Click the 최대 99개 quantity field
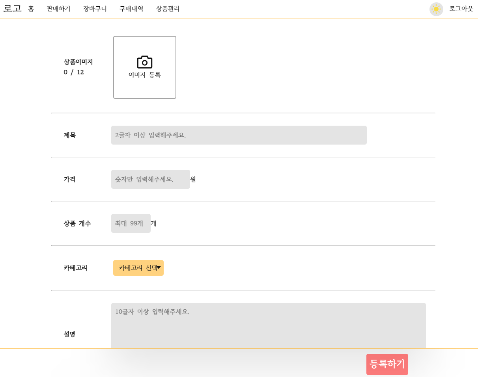The width and height of the screenshot is (478, 377). click(131, 223)
